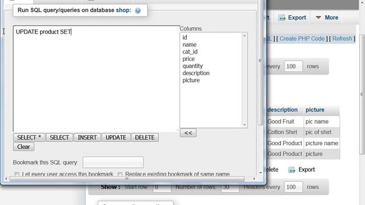Click the dialog horizontal scrollbar right arrow
The image size is (365, 205).
pyautogui.click(x=254, y=179)
